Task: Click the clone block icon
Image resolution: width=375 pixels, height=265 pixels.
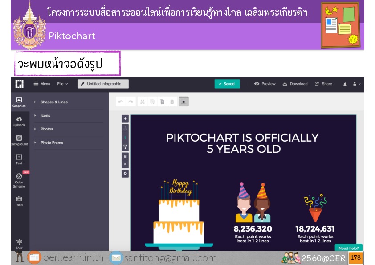Action: [x=125, y=156]
